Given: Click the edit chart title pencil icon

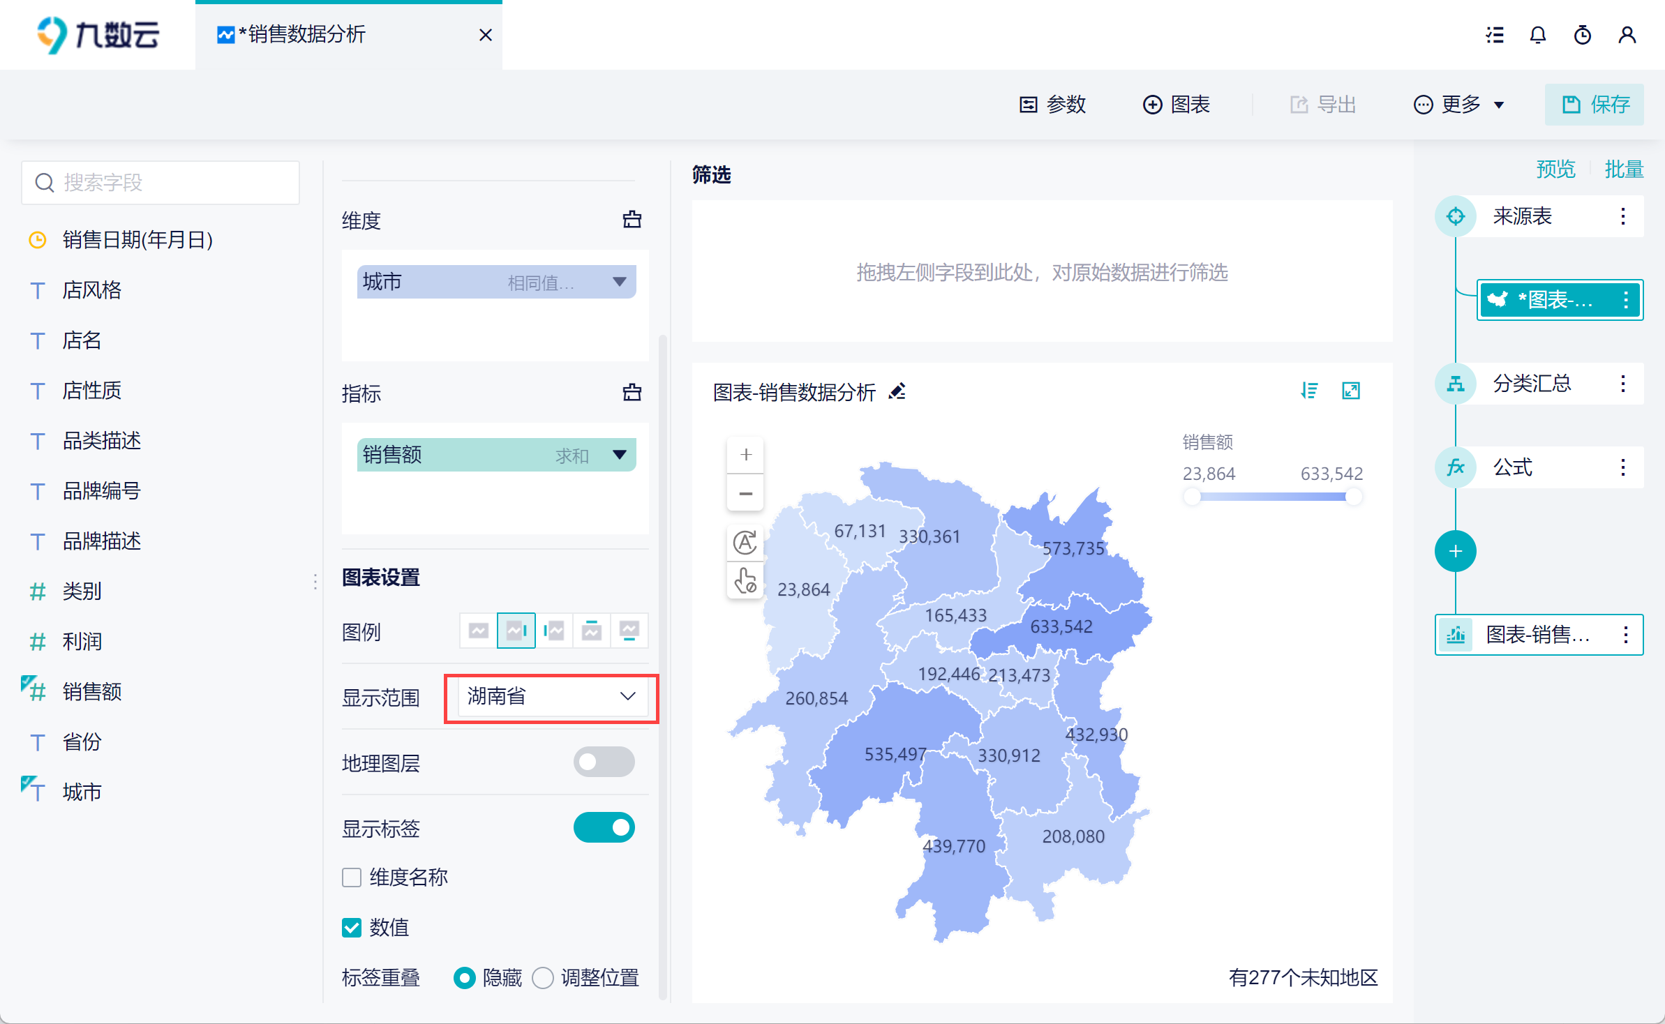Looking at the screenshot, I should click(897, 392).
